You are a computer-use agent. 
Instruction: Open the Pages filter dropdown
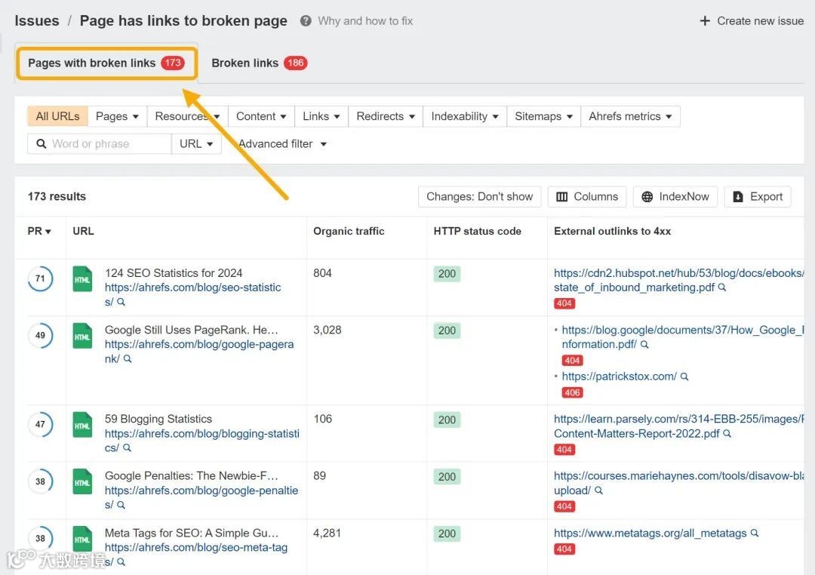click(x=117, y=116)
